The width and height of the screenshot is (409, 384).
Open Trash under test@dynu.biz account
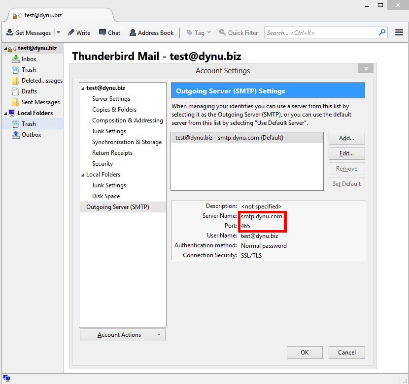pos(29,70)
